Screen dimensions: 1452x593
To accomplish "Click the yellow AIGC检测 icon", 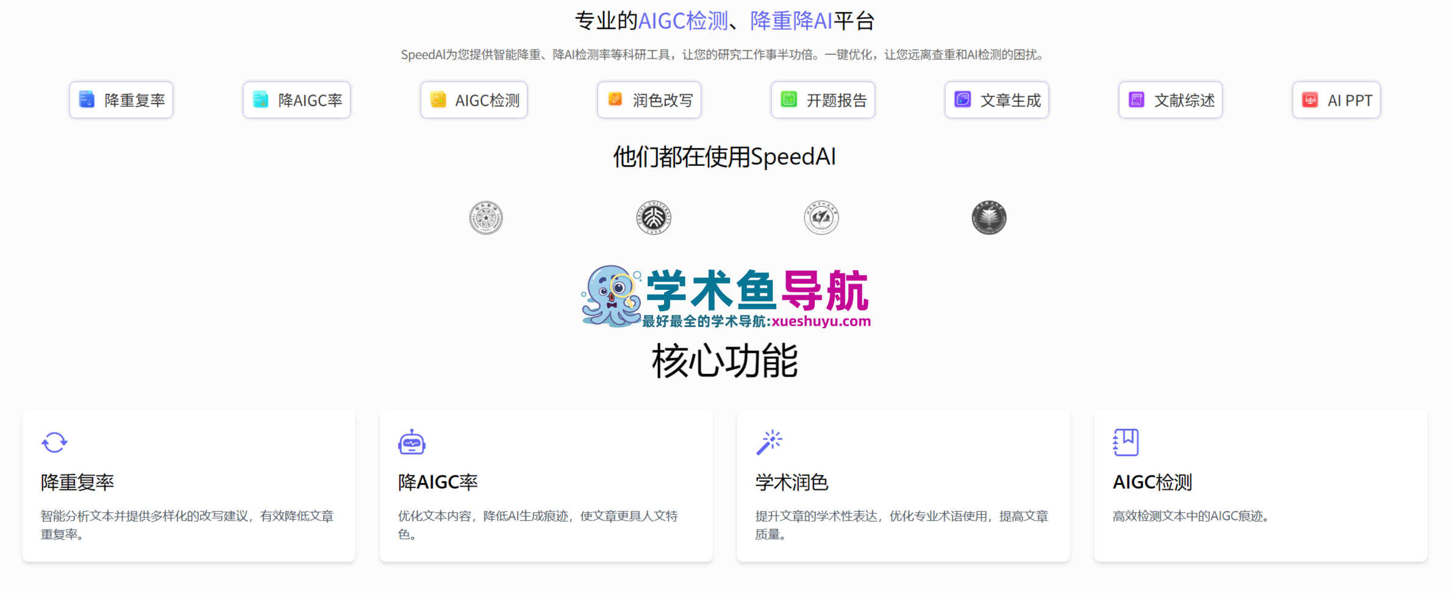I will 438,99.
